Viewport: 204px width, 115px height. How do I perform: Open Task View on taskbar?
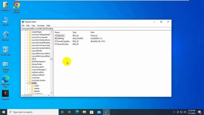click(x=69, y=112)
